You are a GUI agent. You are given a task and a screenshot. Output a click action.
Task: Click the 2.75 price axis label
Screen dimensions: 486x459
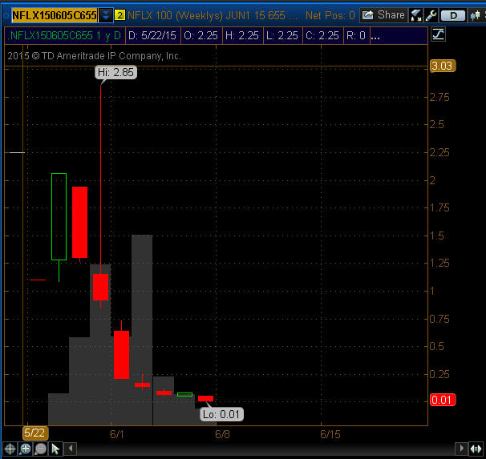[439, 98]
